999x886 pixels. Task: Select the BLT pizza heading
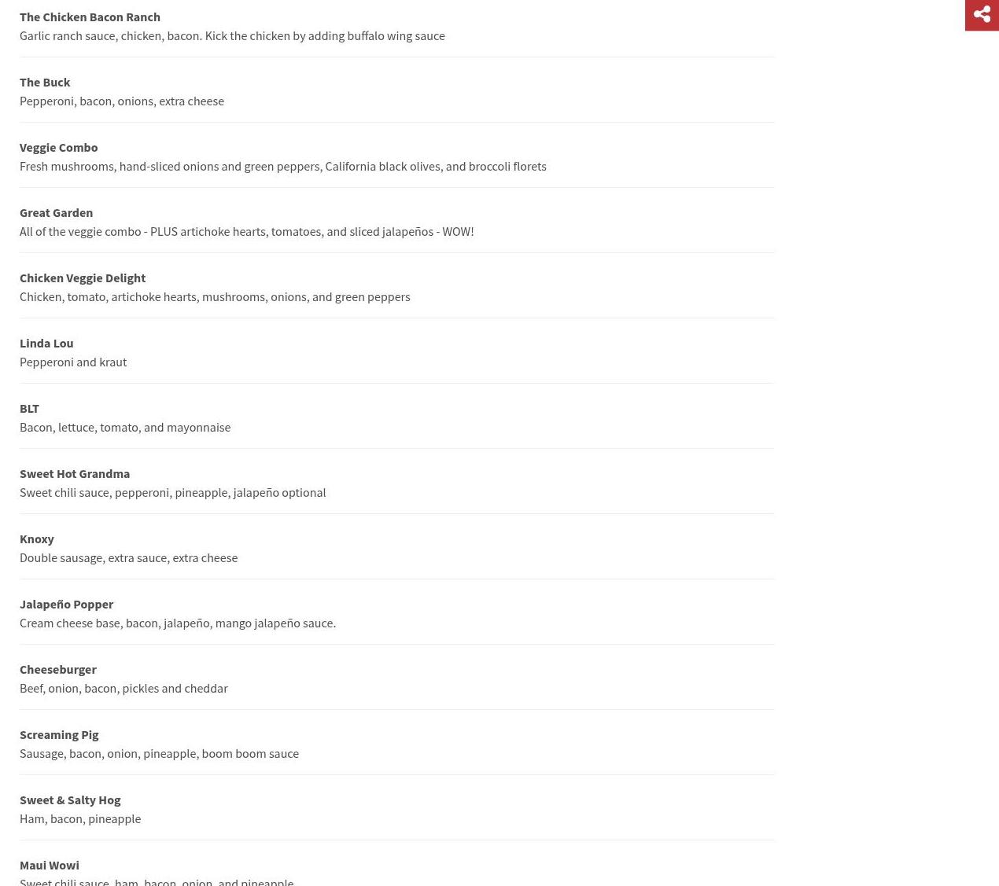tap(29, 408)
